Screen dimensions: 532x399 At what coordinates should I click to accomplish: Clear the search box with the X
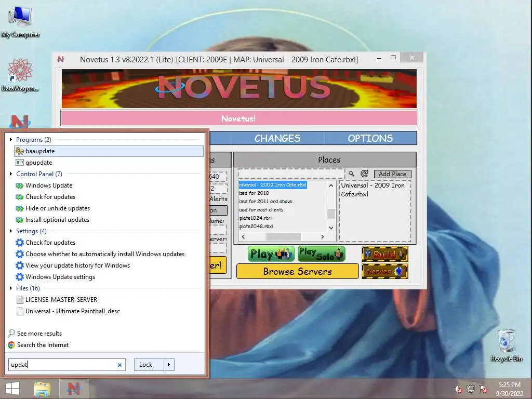pos(119,365)
